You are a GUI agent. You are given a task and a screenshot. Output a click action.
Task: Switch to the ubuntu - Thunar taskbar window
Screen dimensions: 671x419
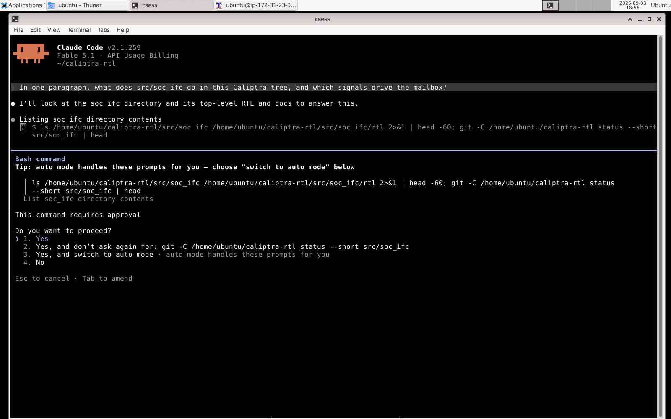[88, 5]
